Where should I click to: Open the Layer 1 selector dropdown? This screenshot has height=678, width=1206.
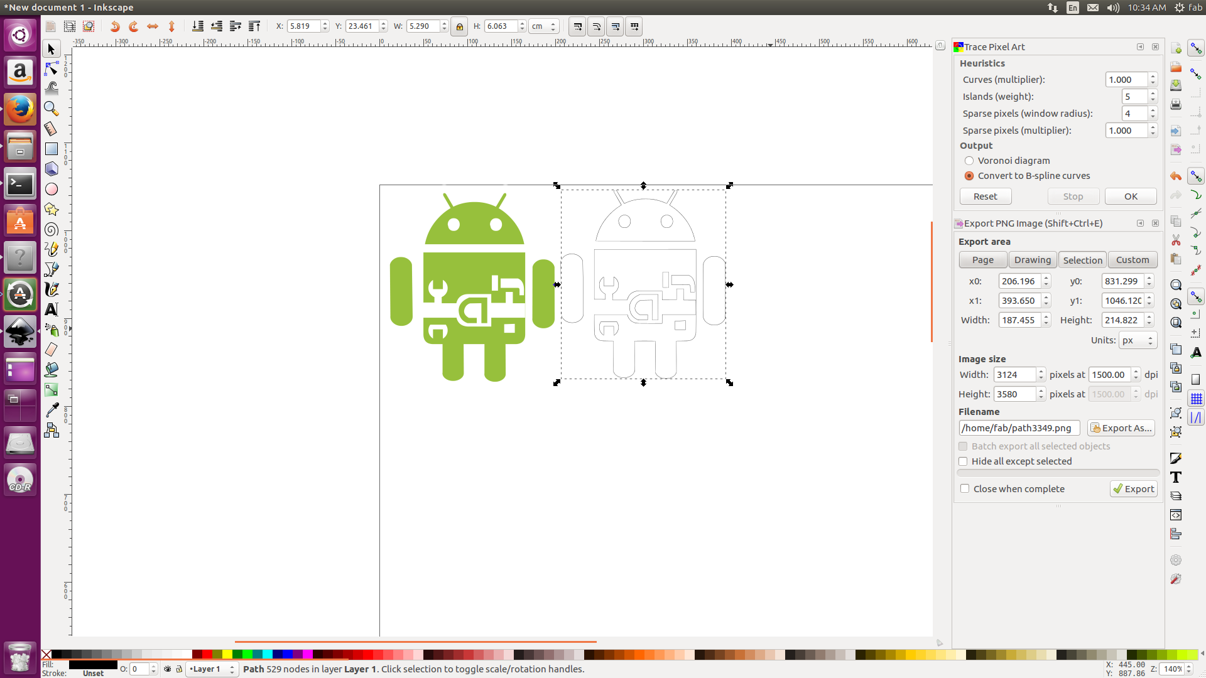pos(212,669)
